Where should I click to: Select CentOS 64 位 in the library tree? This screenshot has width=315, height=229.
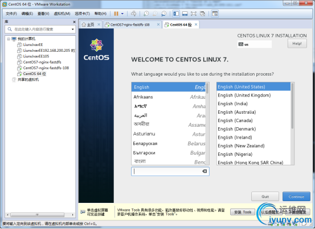tap(34, 74)
